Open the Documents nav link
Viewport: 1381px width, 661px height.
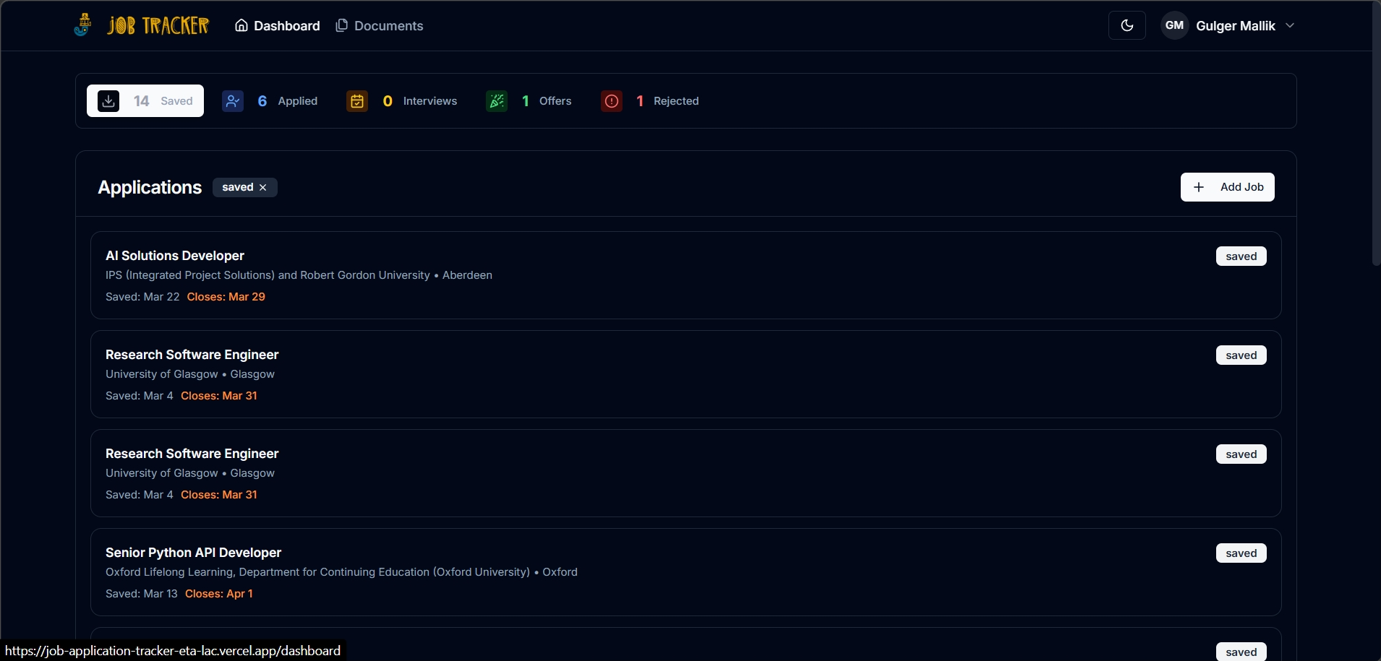380,26
